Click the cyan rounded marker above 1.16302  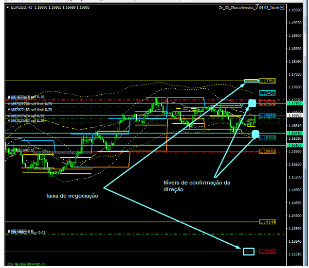coord(256,133)
